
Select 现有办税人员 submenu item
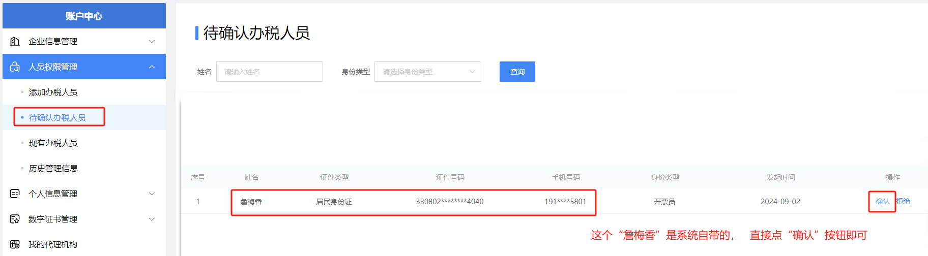pos(84,143)
